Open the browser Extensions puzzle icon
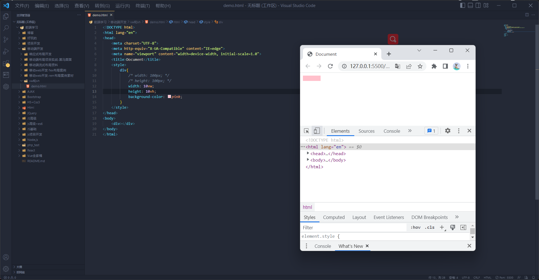Screen dimensions: 539x280 pyautogui.click(x=434, y=66)
